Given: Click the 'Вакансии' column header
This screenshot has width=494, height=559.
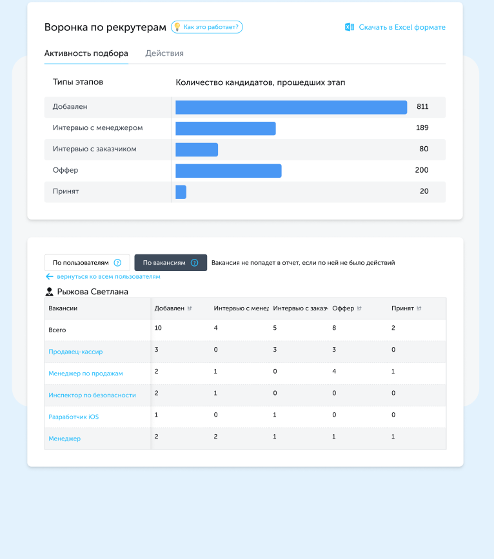Looking at the screenshot, I should pos(63,308).
